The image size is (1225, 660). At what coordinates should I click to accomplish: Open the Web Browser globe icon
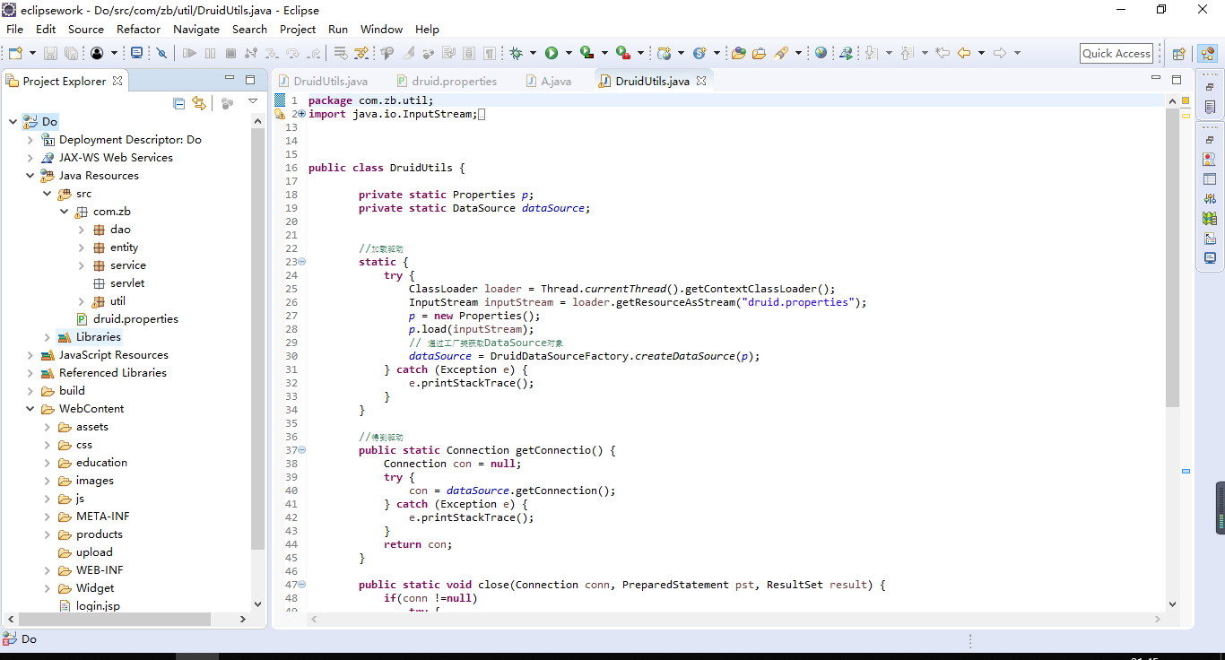point(821,52)
